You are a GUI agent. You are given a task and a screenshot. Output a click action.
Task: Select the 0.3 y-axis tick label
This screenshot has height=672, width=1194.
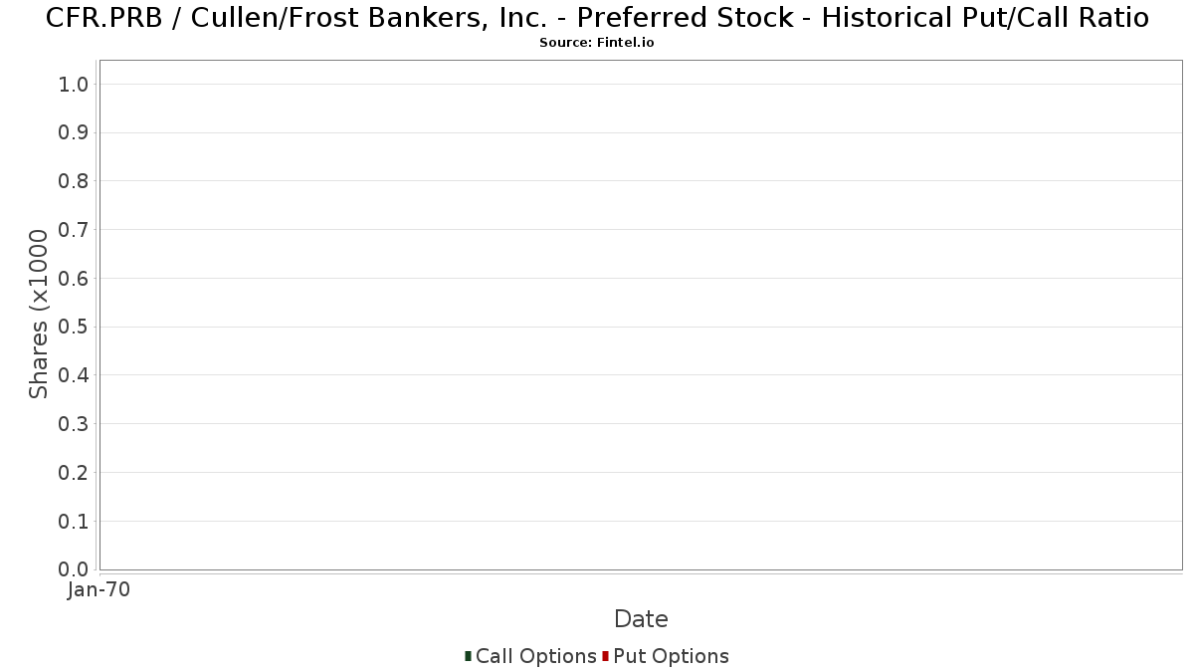point(75,424)
